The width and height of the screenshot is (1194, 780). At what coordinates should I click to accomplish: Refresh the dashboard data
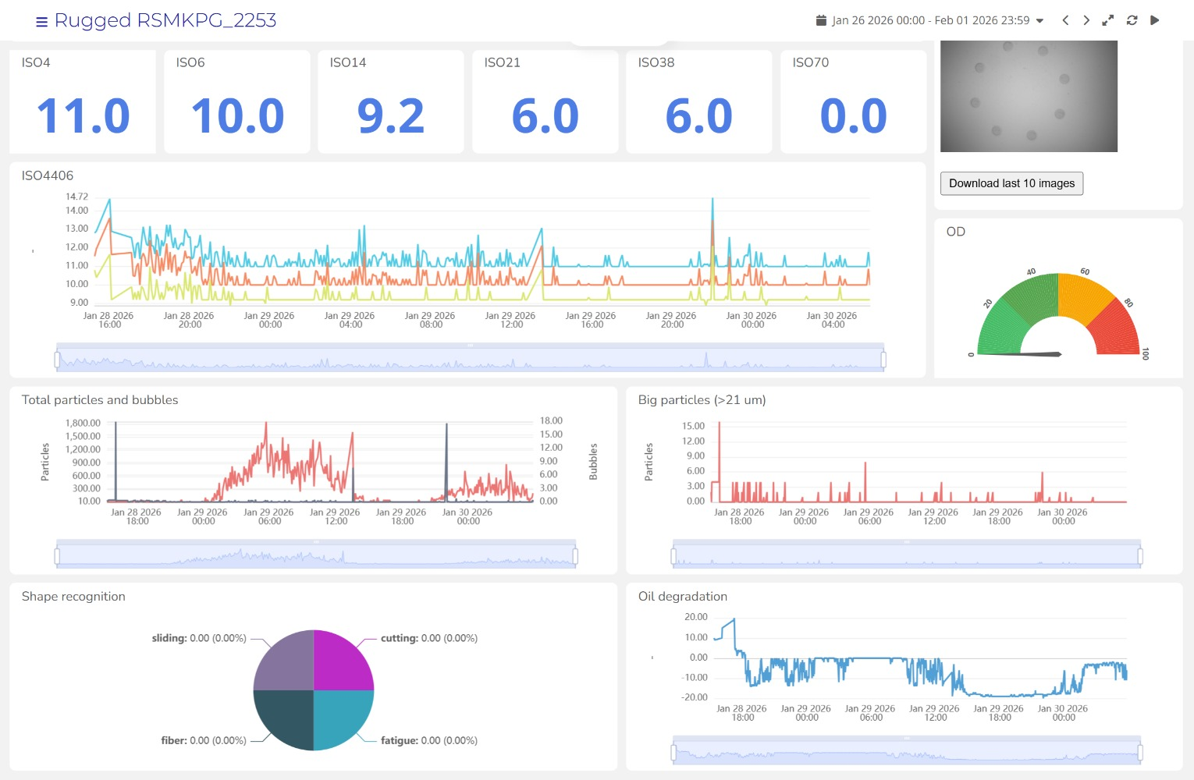pyautogui.click(x=1132, y=20)
